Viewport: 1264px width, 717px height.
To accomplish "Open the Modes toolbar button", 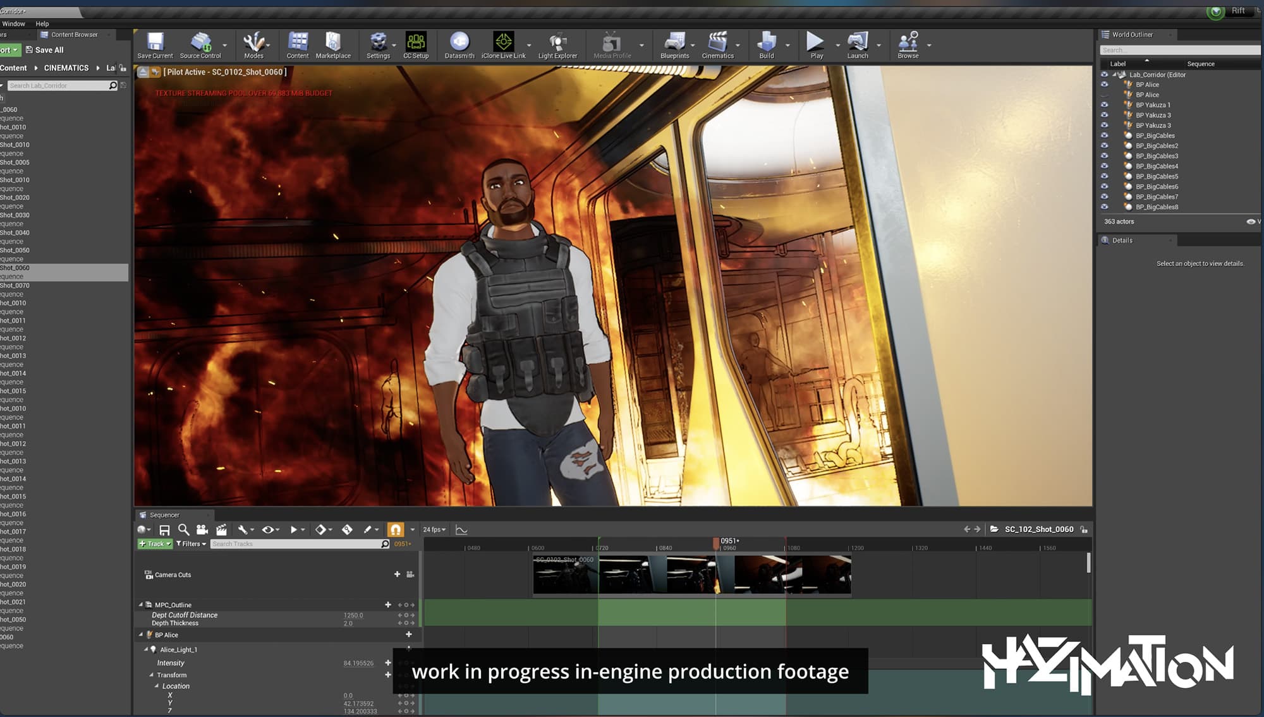I will point(253,45).
